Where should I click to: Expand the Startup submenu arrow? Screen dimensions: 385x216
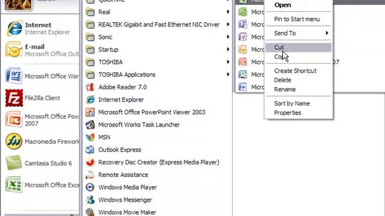point(228,49)
